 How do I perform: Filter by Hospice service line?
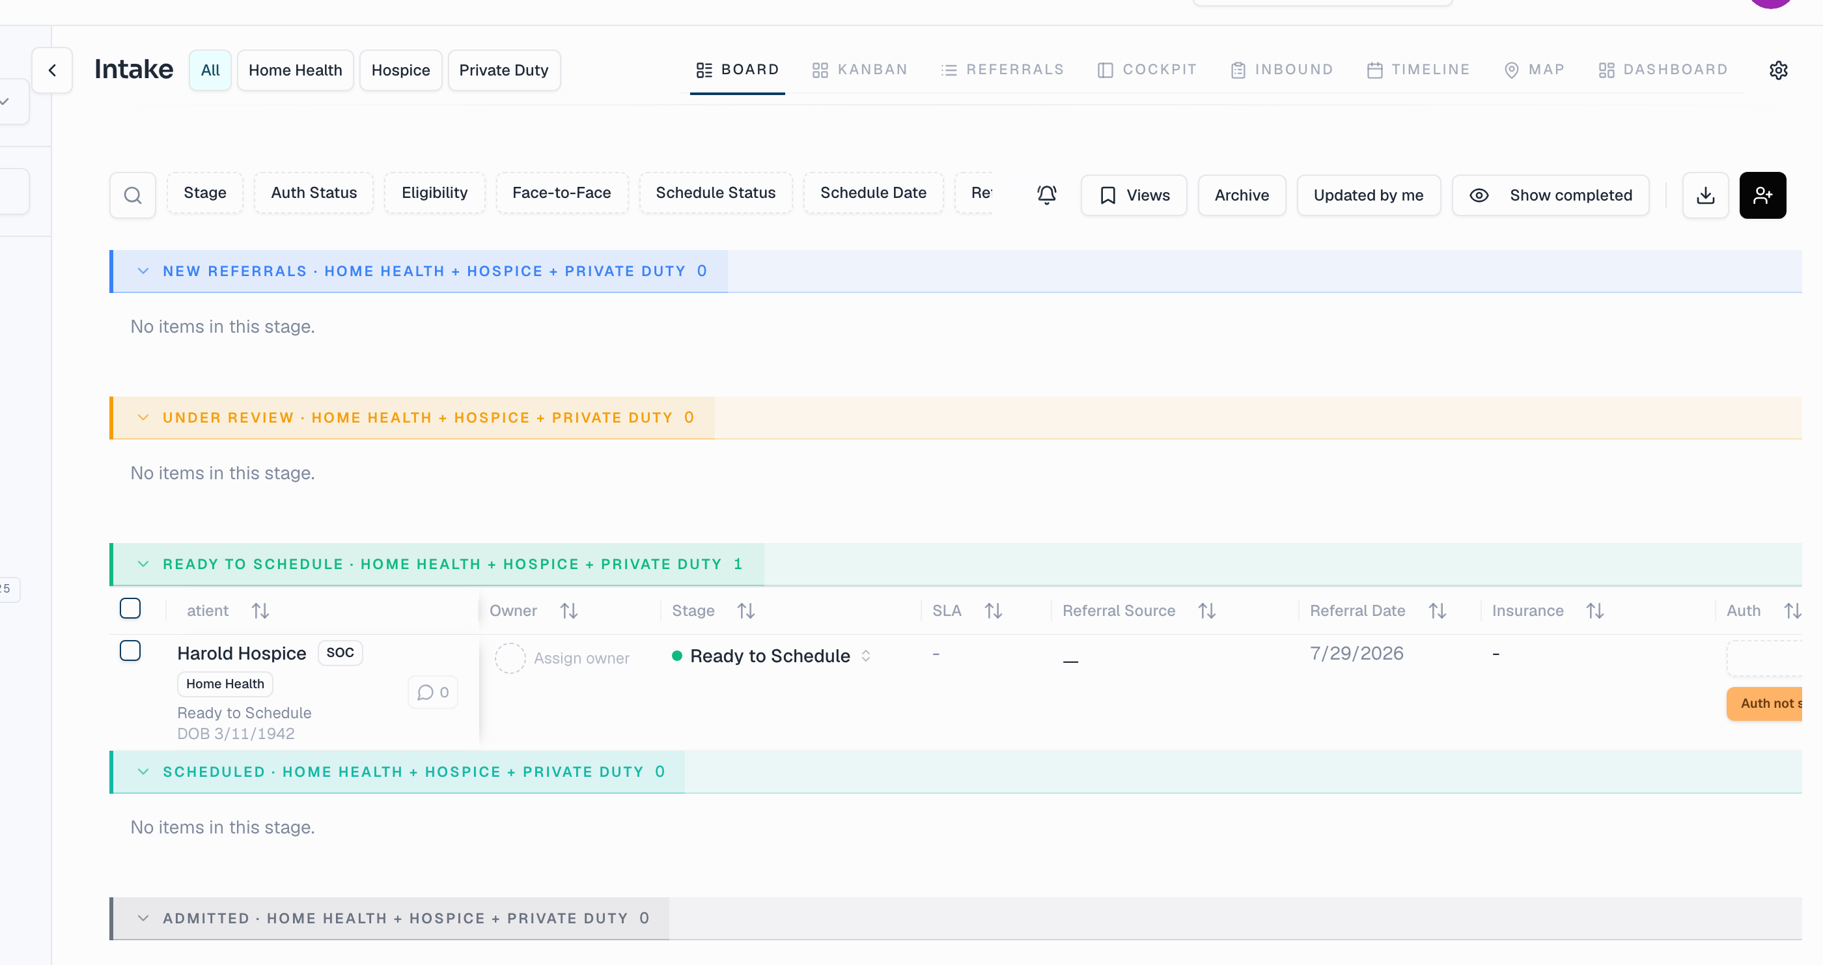click(400, 70)
